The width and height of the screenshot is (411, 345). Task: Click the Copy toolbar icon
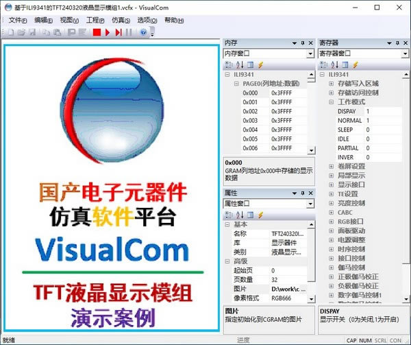point(47,32)
